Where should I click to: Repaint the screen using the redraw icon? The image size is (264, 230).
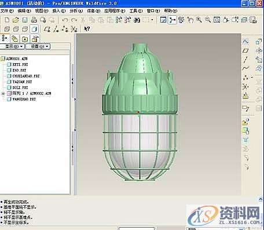(163, 20)
